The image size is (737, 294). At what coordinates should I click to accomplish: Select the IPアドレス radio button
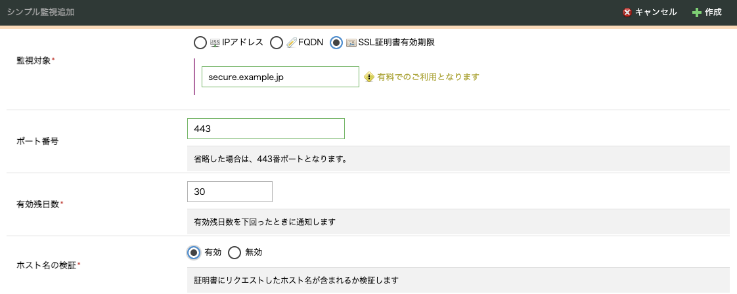click(200, 43)
